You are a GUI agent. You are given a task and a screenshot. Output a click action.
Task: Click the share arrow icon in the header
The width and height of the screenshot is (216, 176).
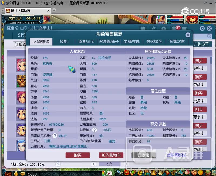(x=153, y=28)
